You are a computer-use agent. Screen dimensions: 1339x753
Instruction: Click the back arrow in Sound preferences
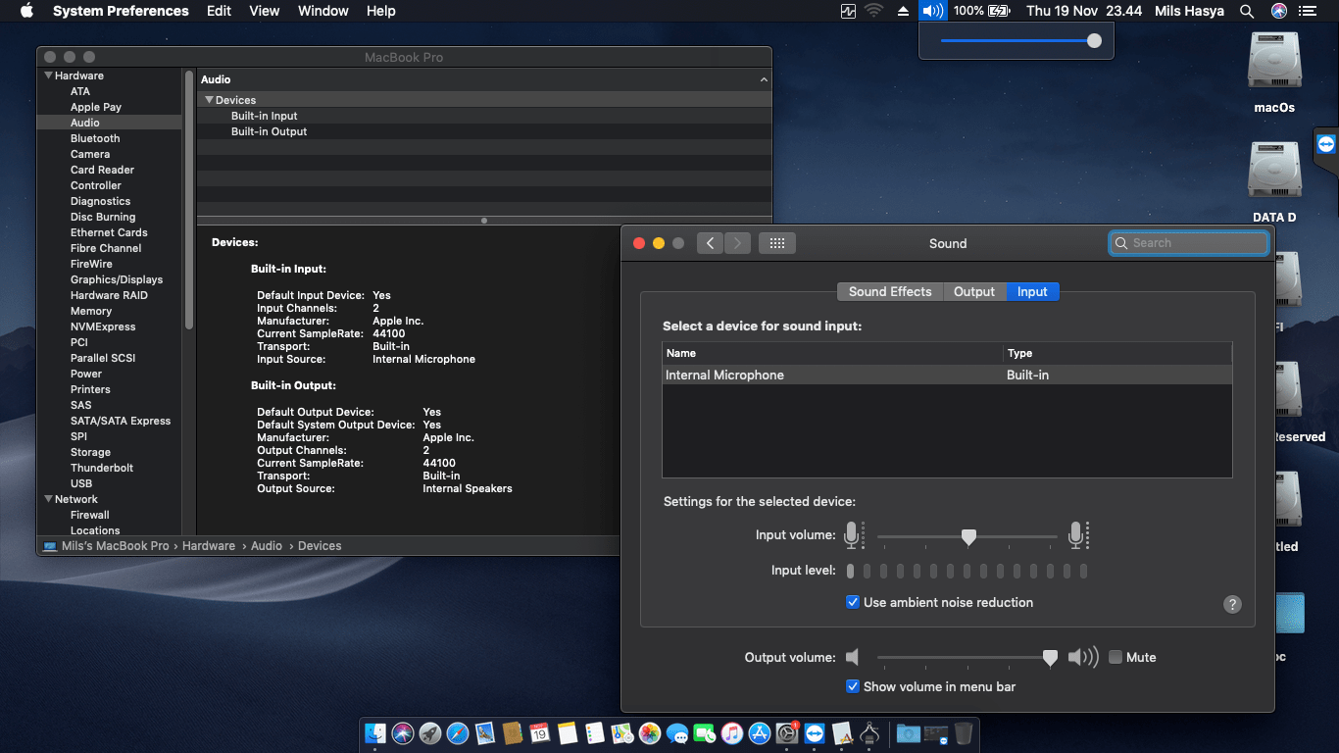(x=710, y=242)
